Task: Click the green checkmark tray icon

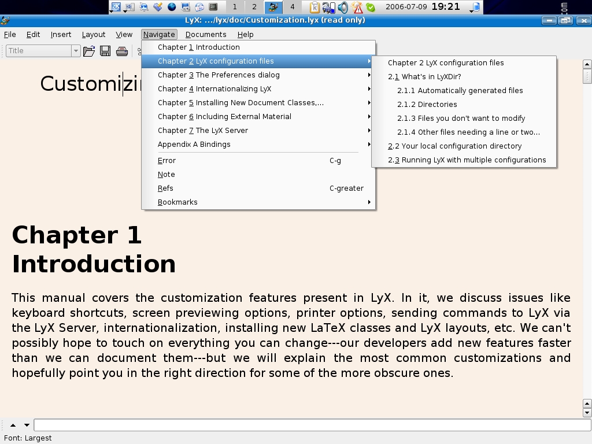Action: point(371,7)
